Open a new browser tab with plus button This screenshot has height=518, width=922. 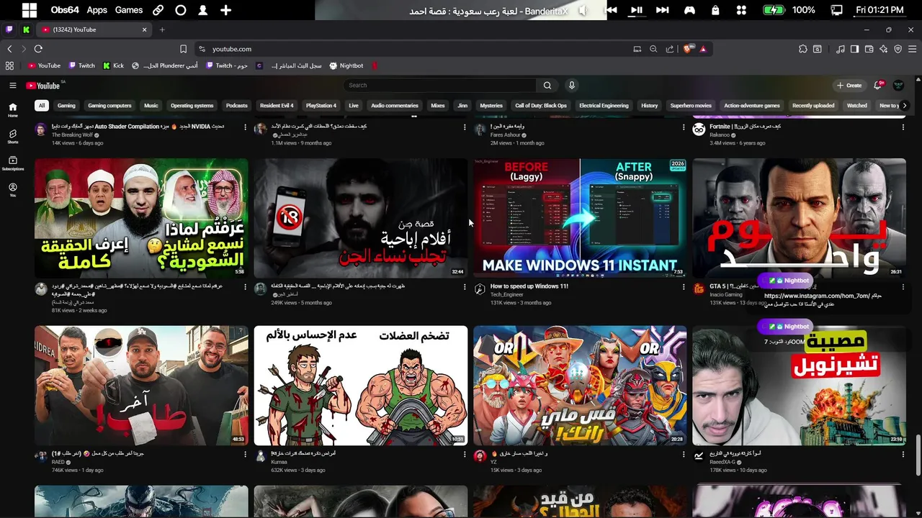[162, 29]
